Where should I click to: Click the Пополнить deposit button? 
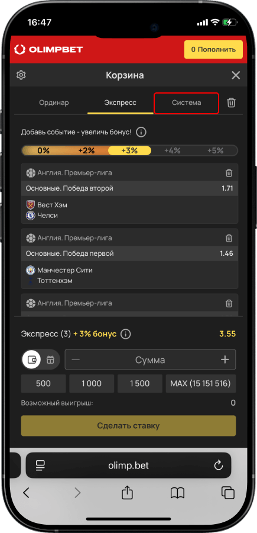coord(214,50)
